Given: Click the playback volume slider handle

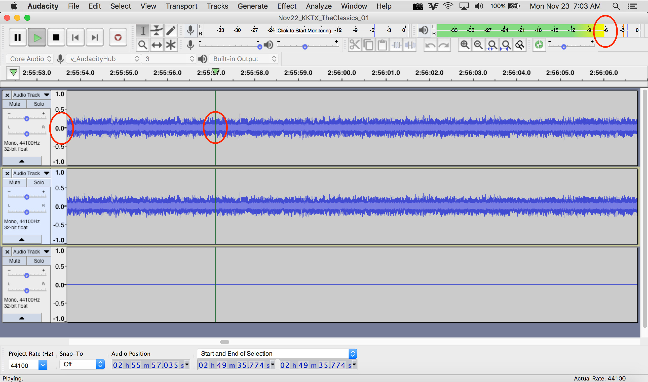Looking at the screenshot, I should coord(305,47).
